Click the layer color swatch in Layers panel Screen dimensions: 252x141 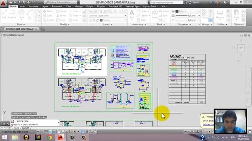pyautogui.click(x=101, y=20)
